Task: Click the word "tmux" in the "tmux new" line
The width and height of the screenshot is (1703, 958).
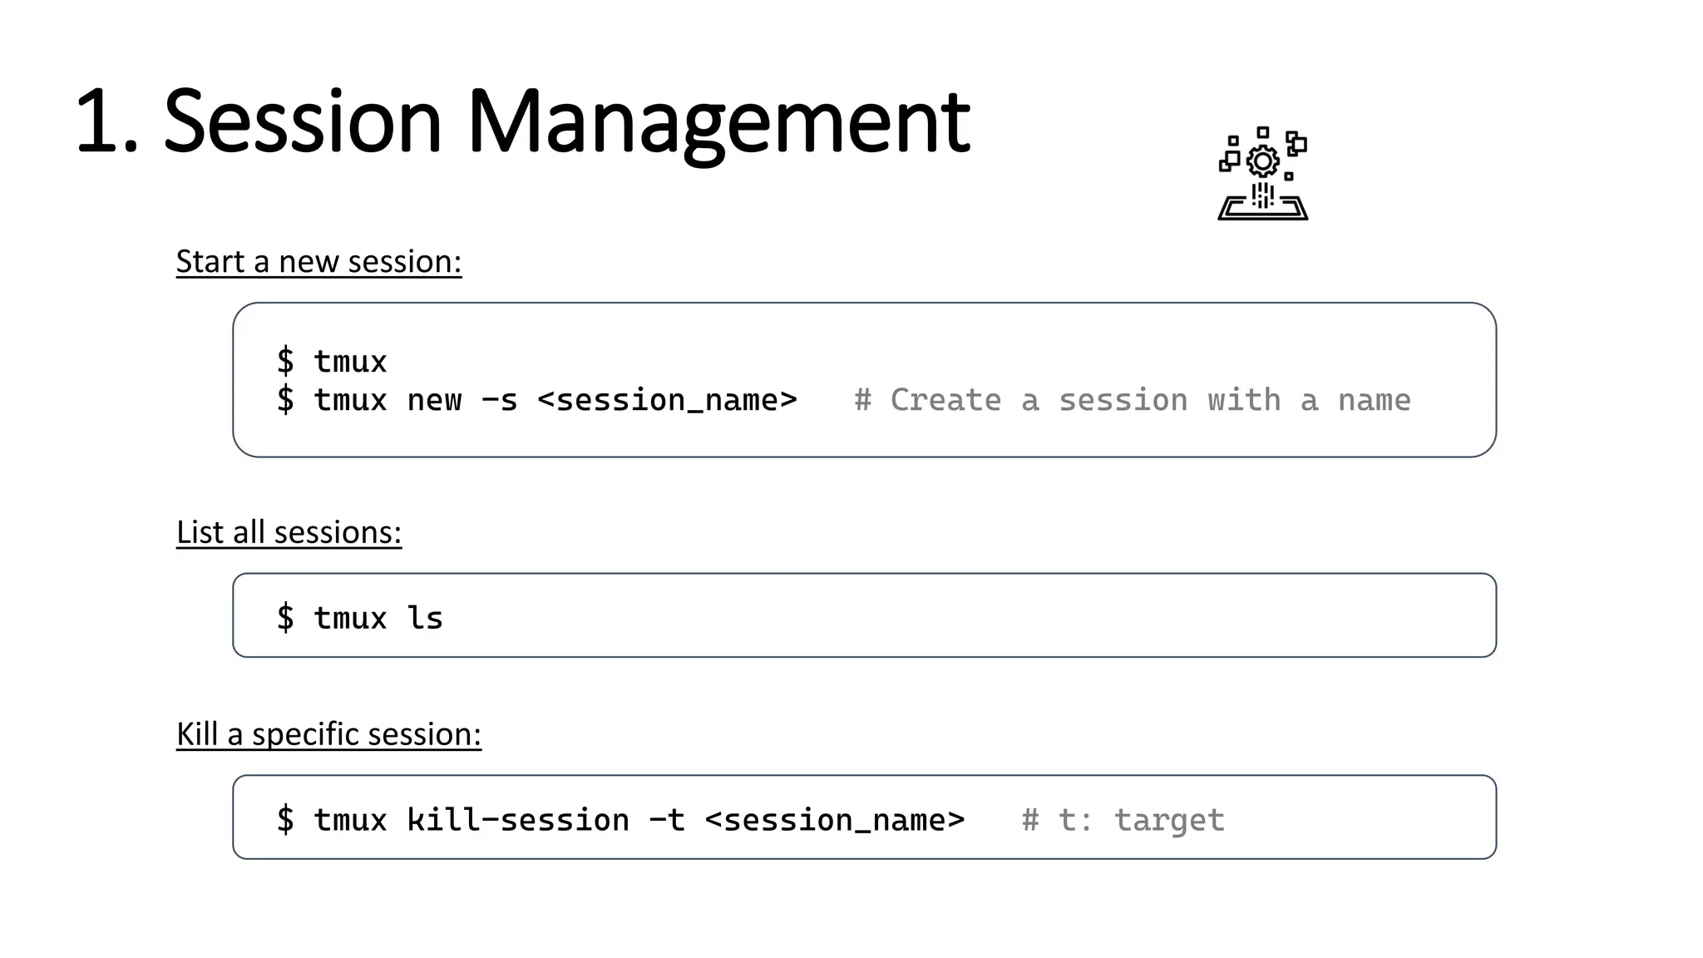Action: [350, 401]
